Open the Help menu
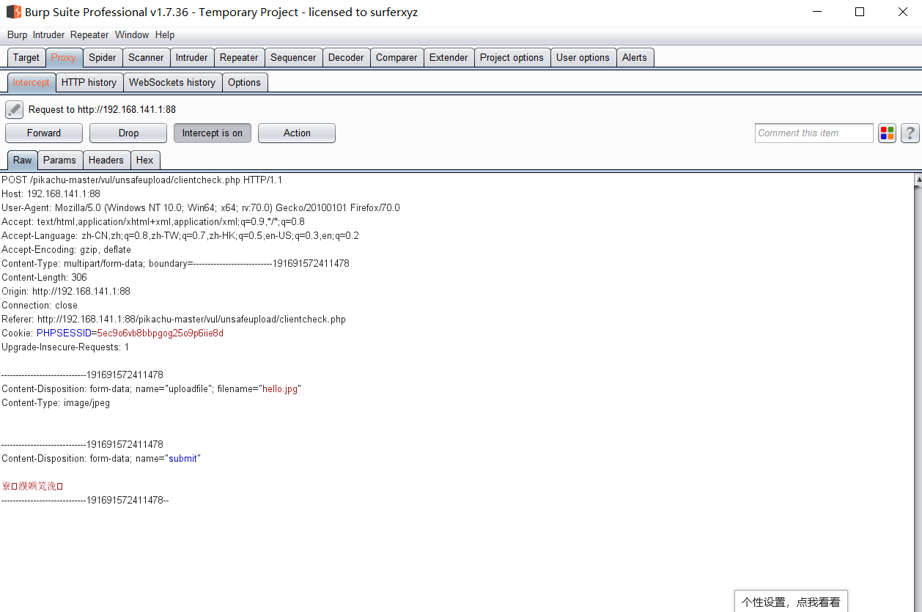Viewport: 922px width, 612px height. (165, 34)
